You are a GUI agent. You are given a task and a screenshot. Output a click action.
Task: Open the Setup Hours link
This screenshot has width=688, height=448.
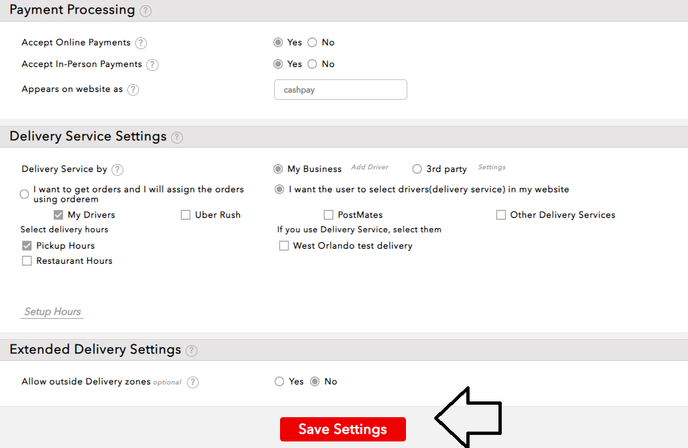52,312
